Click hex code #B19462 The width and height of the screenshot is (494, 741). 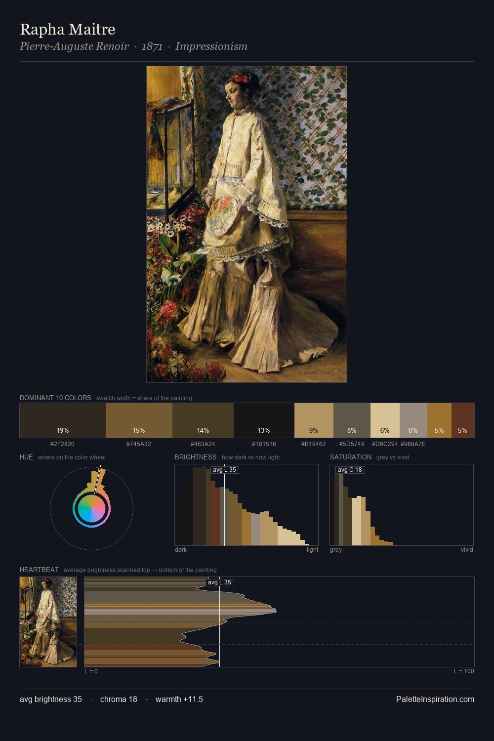314,444
